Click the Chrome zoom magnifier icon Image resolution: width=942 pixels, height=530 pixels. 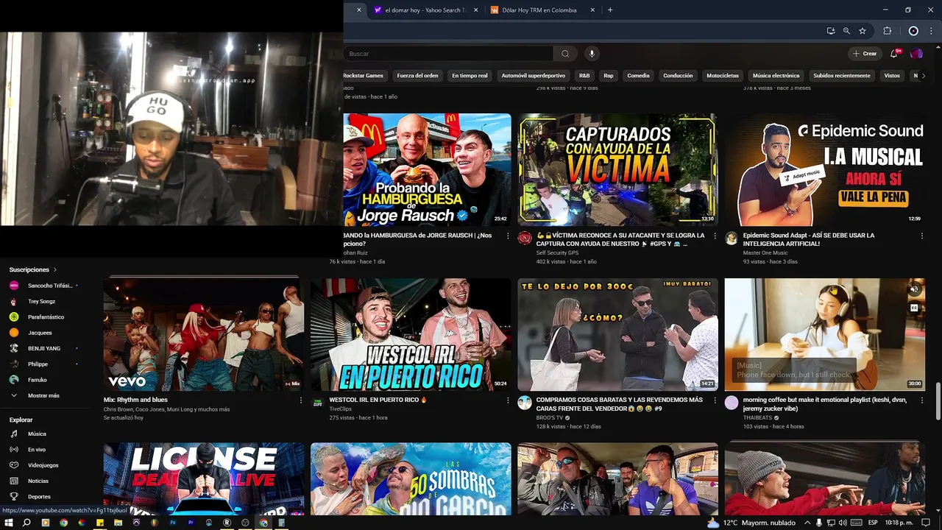click(x=846, y=31)
